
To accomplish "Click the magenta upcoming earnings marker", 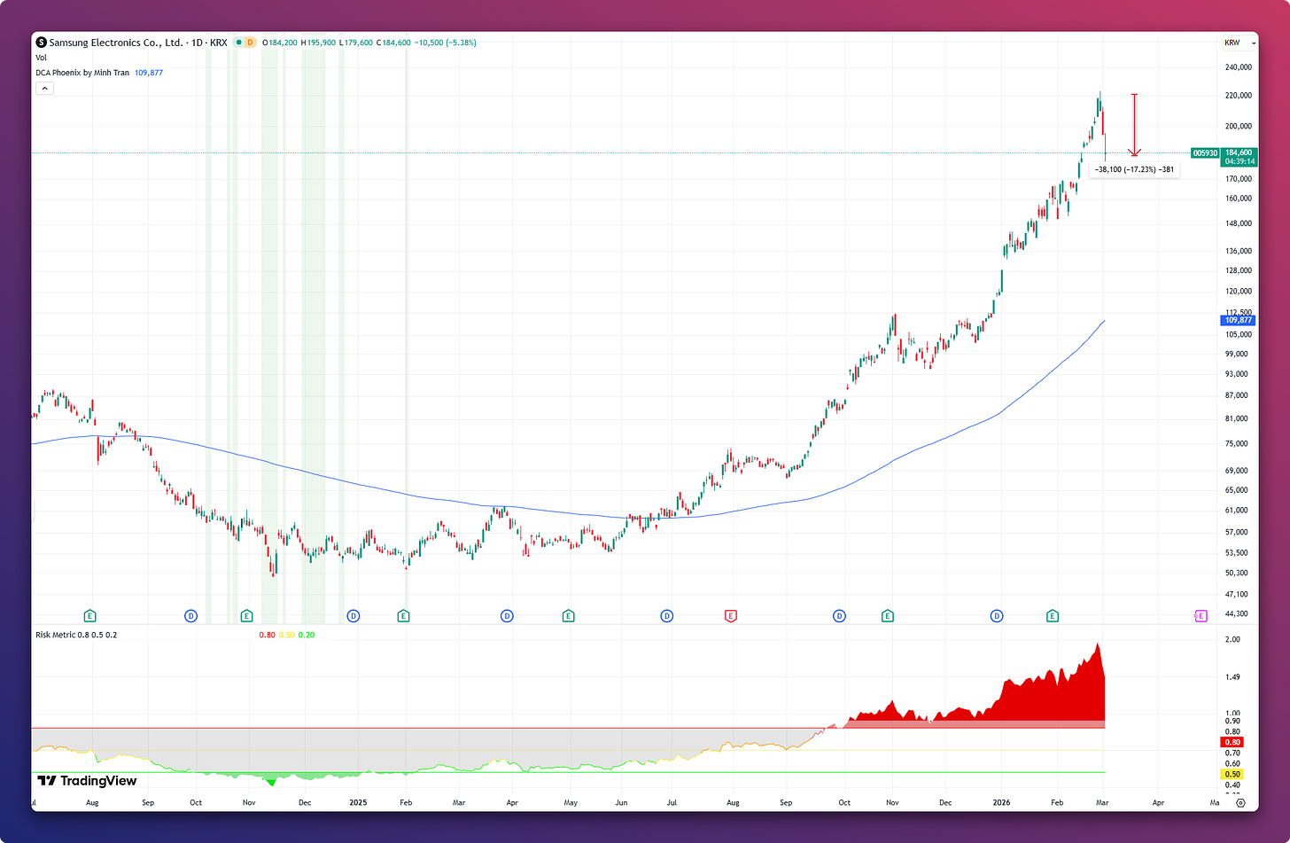I will (x=1201, y=615).
